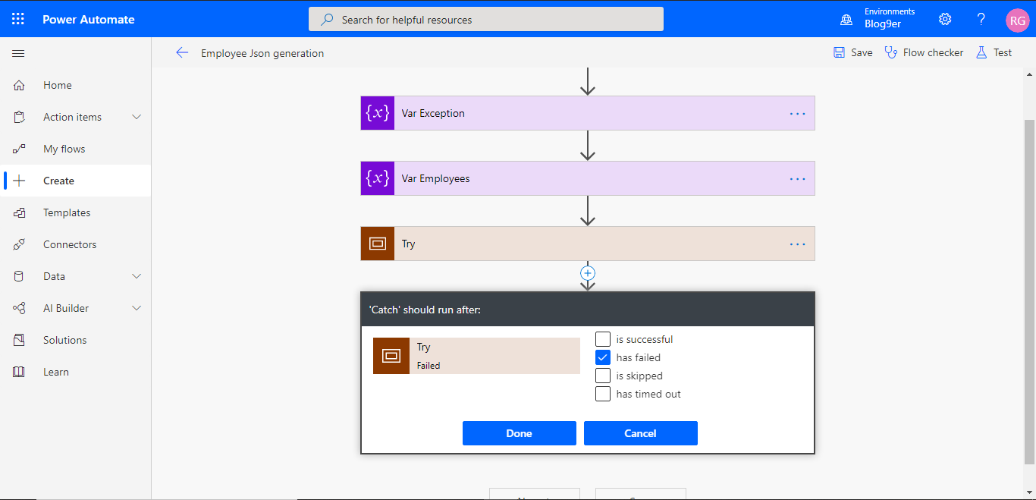Expand the Try scope card
1036x500 pixels.
click(x=588, y=244)
